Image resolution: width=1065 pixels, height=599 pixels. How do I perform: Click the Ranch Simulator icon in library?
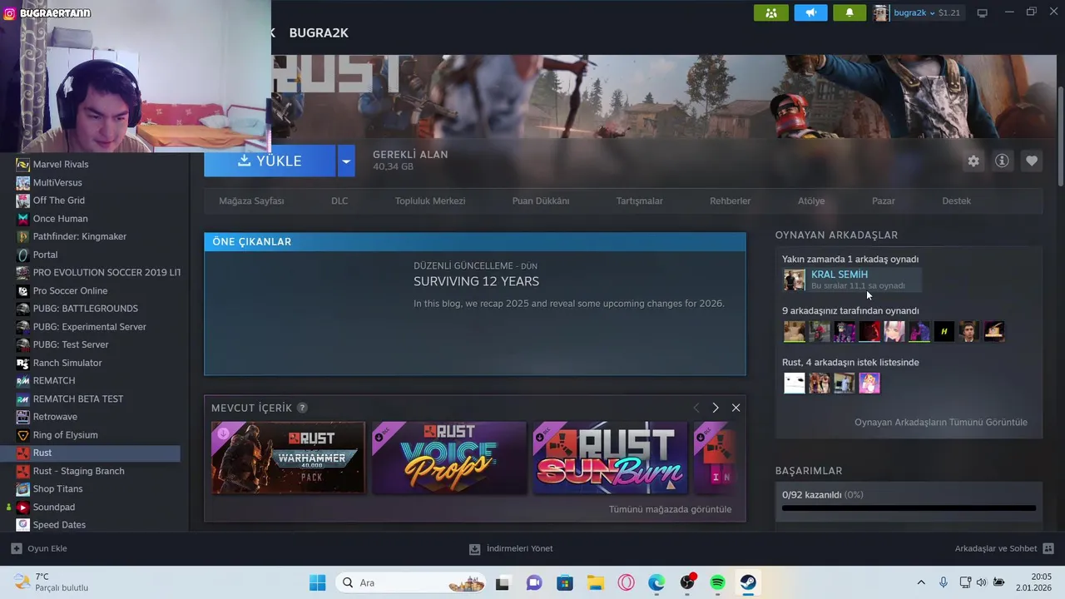pyautogui.click(x=22, y=363)
